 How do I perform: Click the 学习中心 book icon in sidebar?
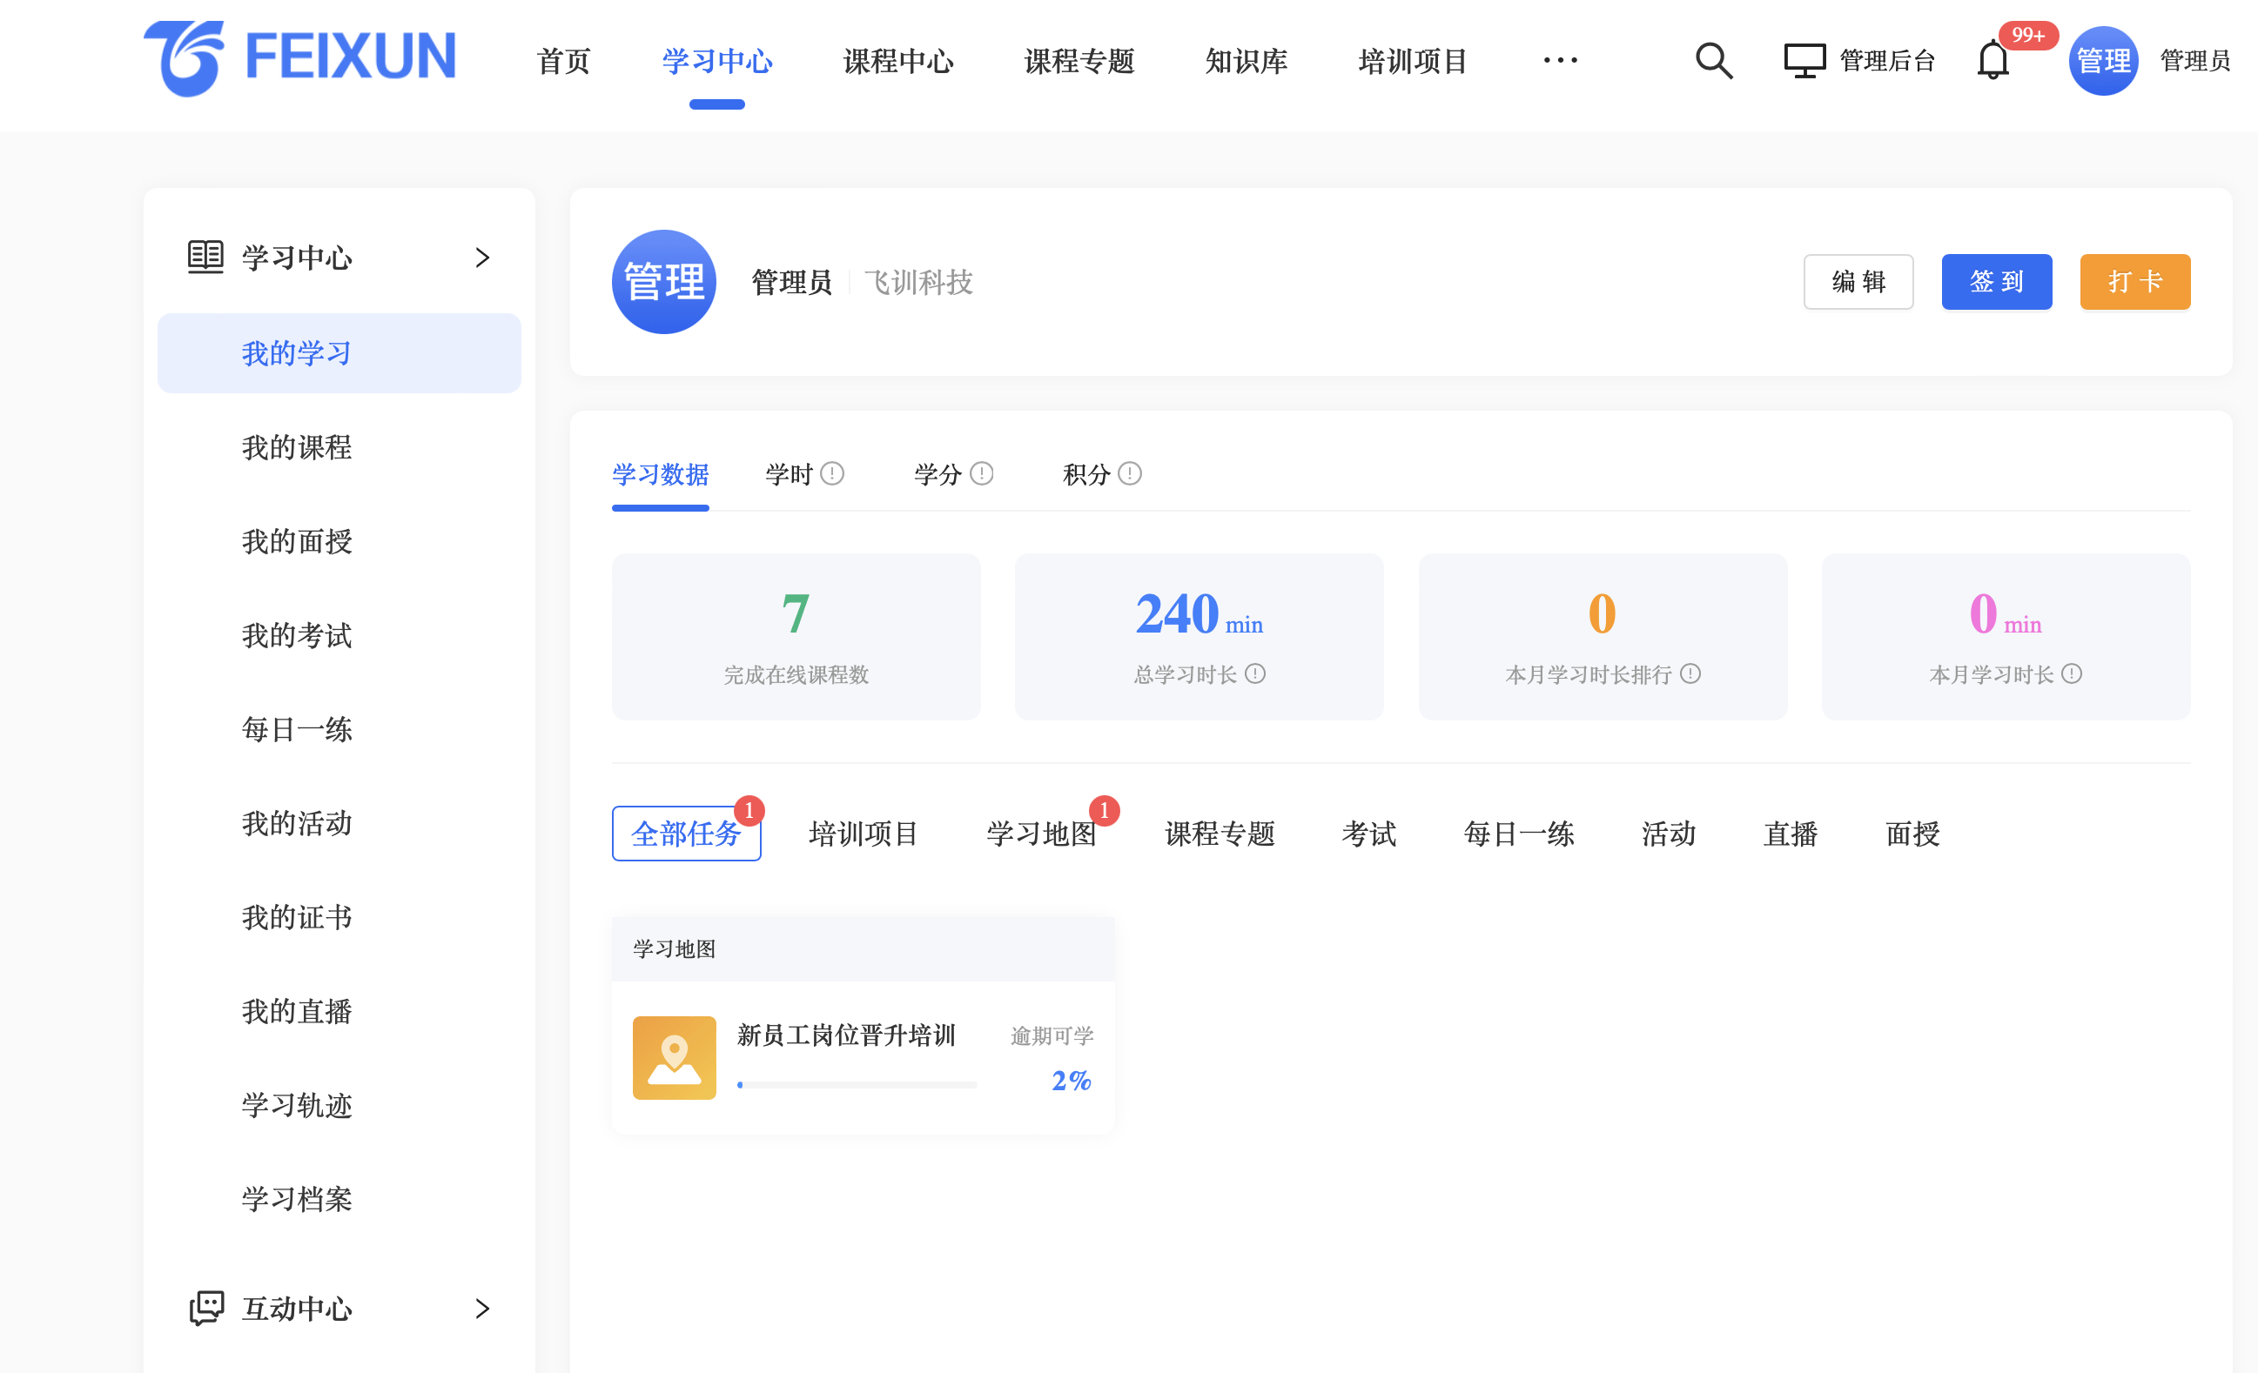coord(205,258)
